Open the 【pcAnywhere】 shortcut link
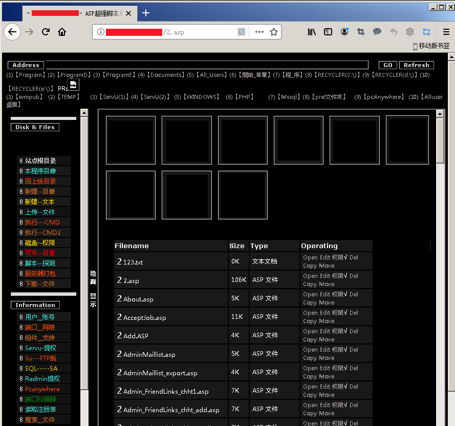This screenshot has width=455, height=426. click(384, 97)
